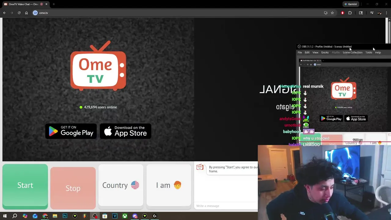Open File Explorer from the taskbar

point(55,216)
